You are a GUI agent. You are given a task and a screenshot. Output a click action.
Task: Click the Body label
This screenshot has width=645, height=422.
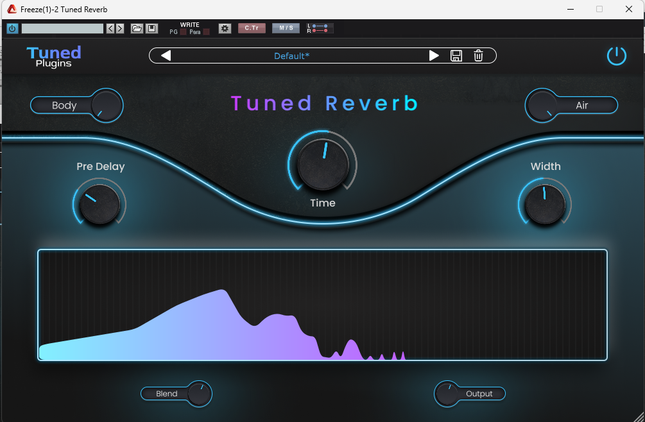(64, 106)
